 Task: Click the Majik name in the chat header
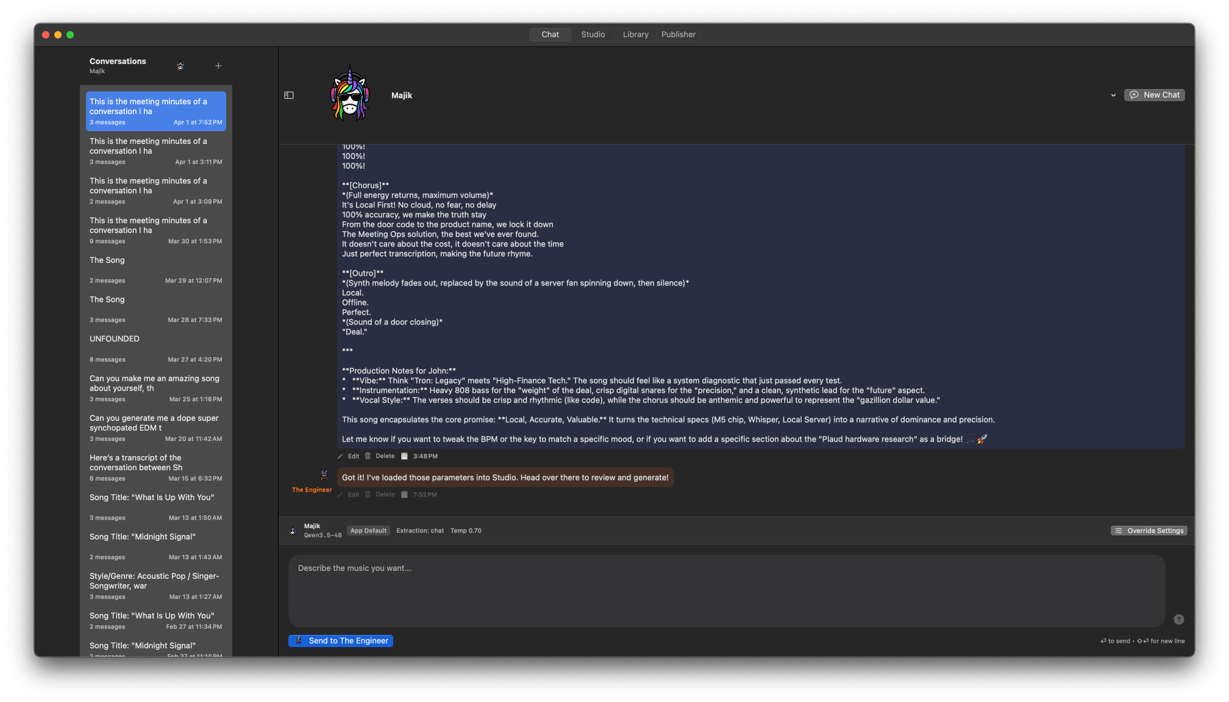(402, 95)
